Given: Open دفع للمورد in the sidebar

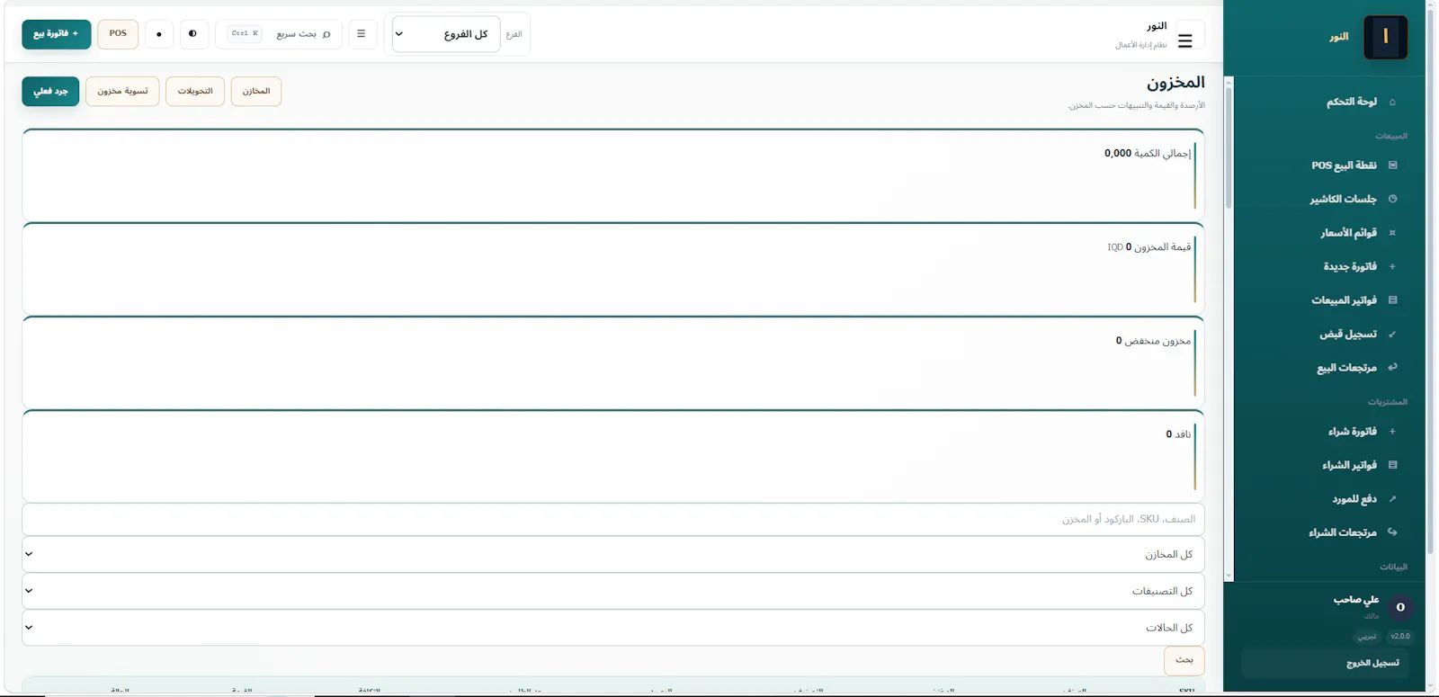Looking at the screenshot, I should [1354, 499].
